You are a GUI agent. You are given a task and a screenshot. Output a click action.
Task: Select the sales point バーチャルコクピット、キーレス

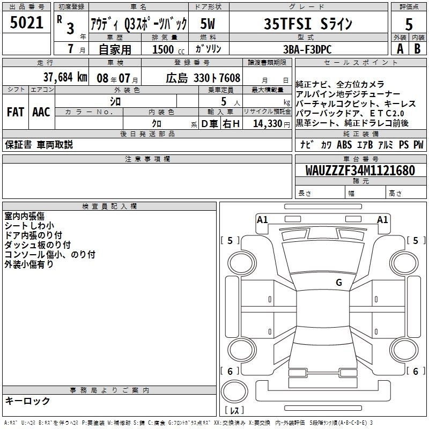coord(356,103)
